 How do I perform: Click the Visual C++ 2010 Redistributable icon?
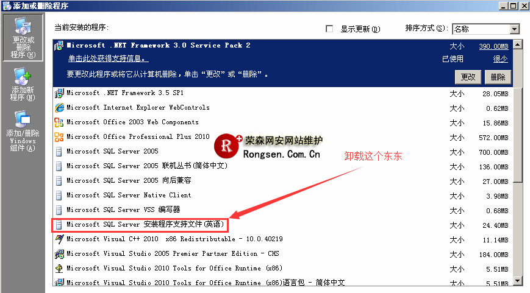coord(59,239)
